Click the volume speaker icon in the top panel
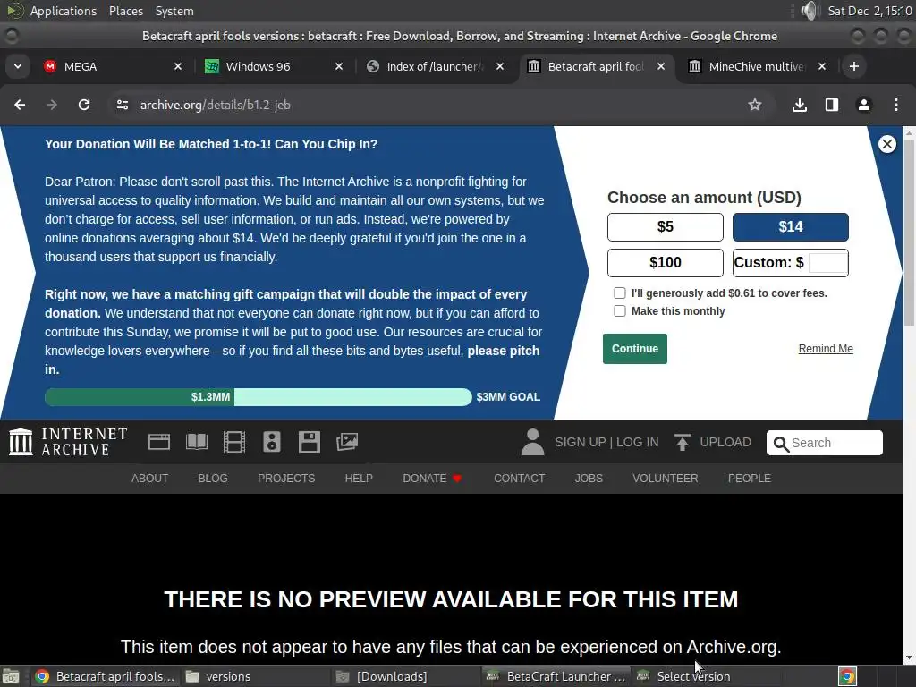Viewport: 916px width, 687px height. click(x=810, y=11)
